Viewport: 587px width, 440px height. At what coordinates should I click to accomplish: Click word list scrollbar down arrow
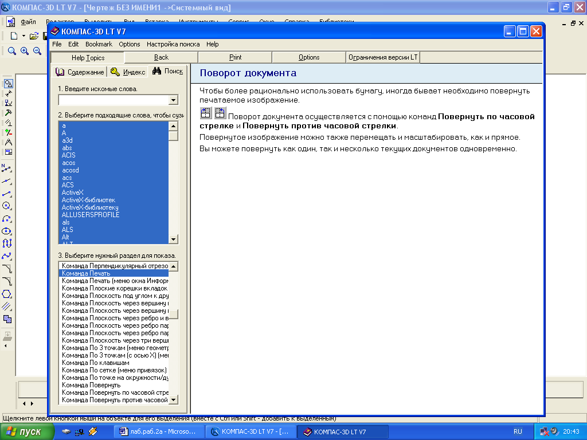[173, 239]
